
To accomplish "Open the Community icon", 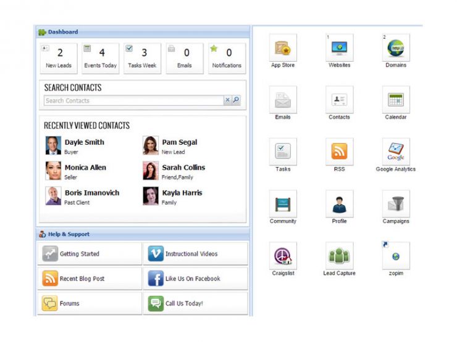I will pyautogui.click(x=283, y=204).
